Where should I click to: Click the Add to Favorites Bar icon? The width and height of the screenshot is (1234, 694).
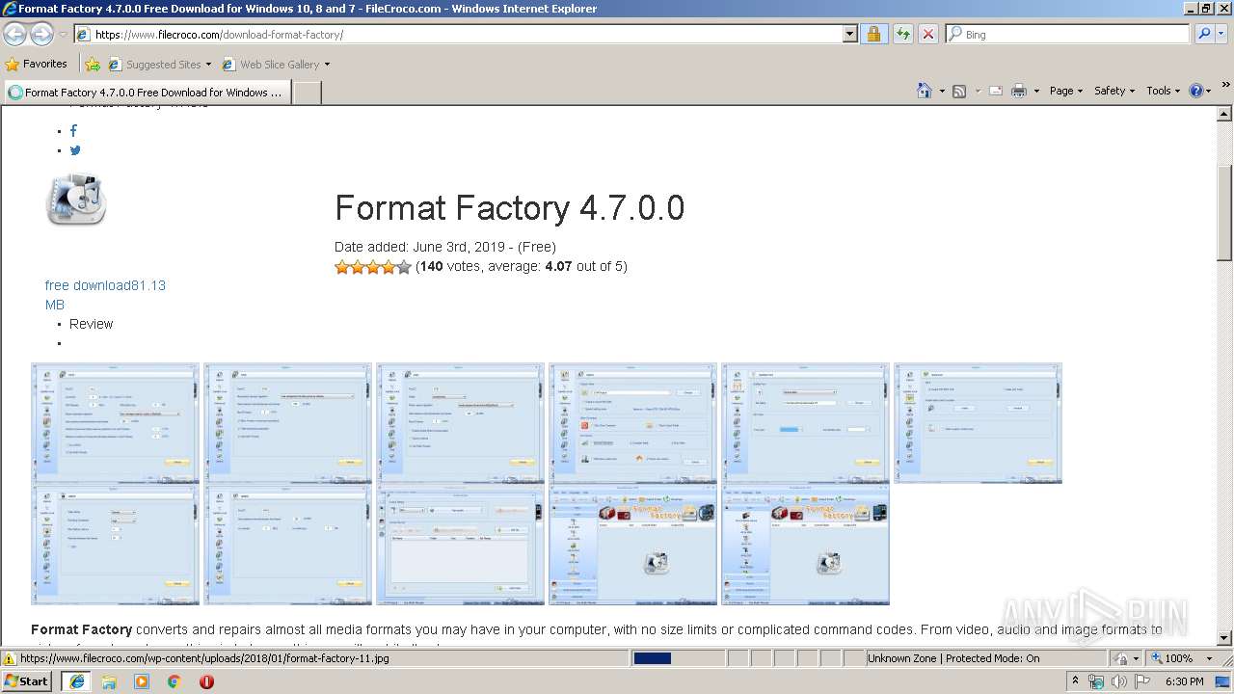coord(93,65)
